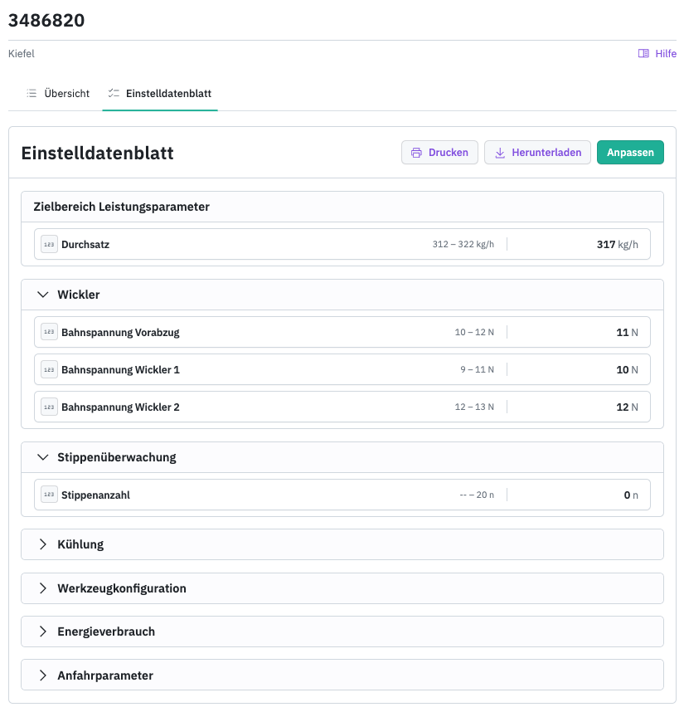Click the numeric icon beside Bahnspannung Vorabzug
Viewport: 684px width, 712px height.
tap(49, 332)
